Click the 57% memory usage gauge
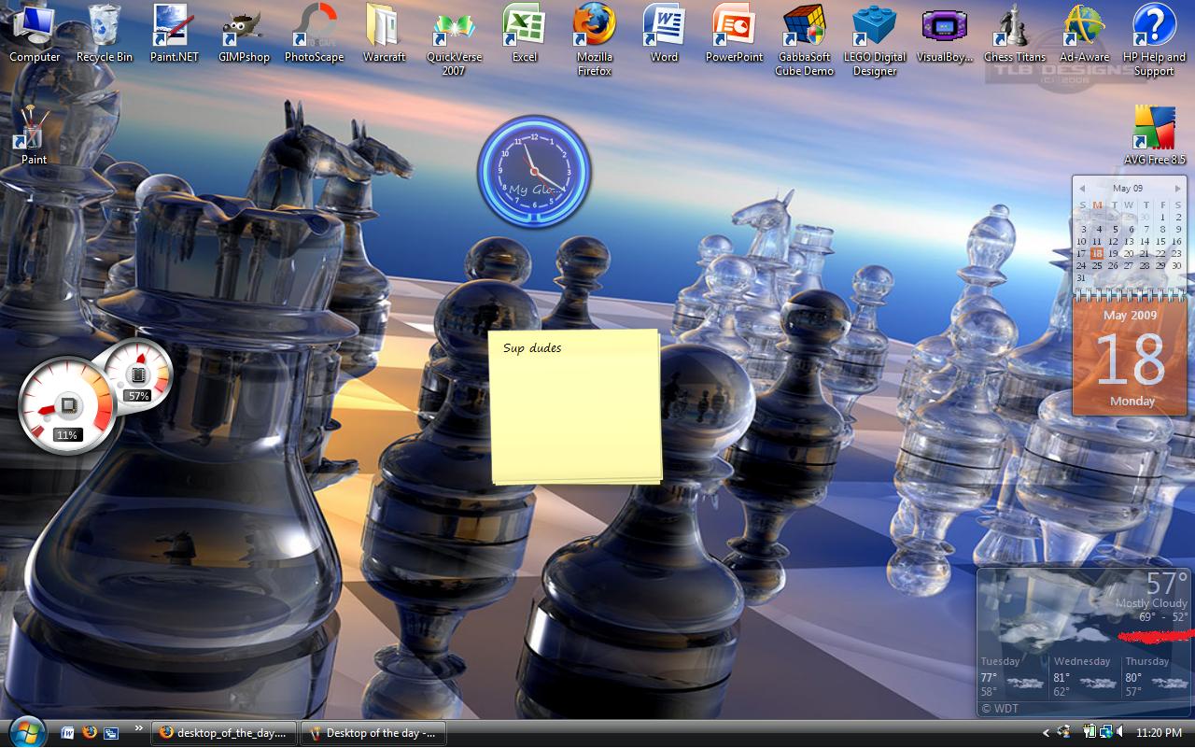 (137, 378)
